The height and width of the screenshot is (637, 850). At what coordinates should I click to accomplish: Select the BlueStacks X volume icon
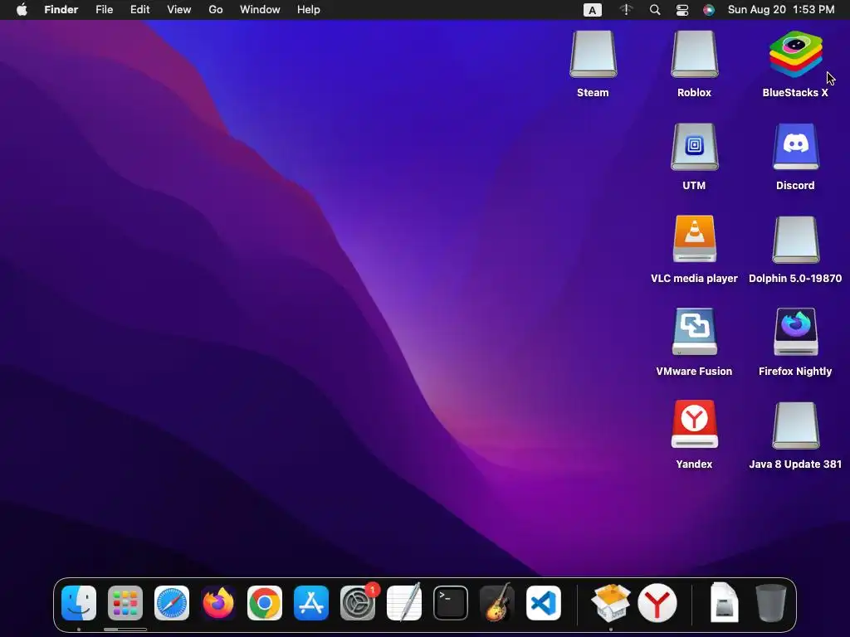click(x=795, y=54)
